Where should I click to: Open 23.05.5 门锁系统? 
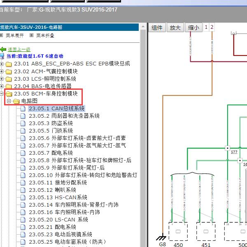(51, 131)
